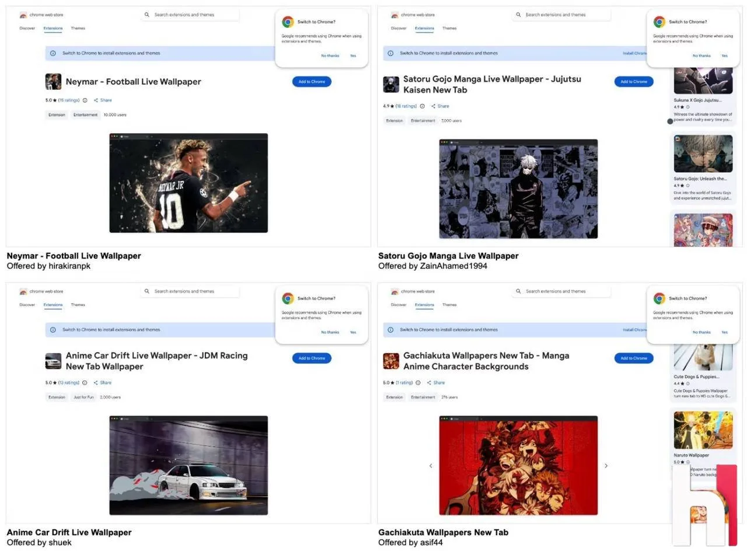Click info icon beside 15 ratings
Viewport: 747px width, 551px height.
85,100
